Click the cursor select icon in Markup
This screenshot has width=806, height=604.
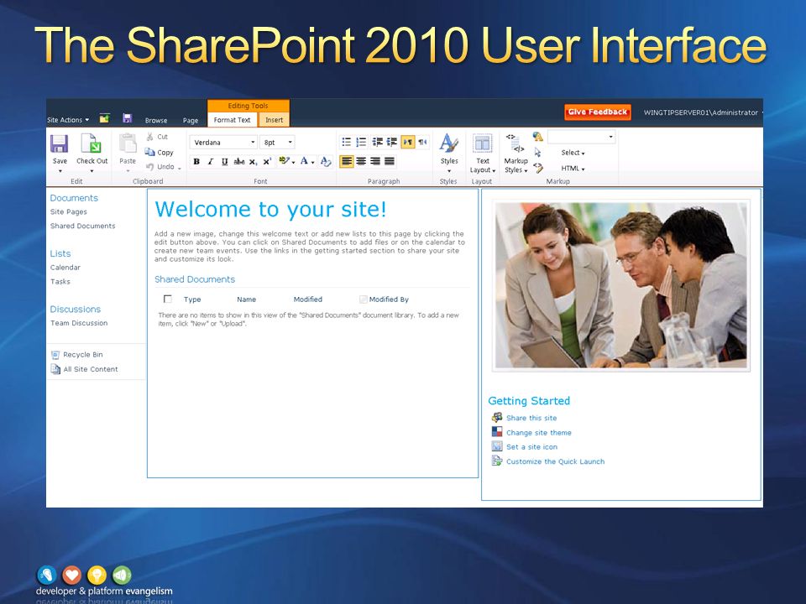coord(537,153)
